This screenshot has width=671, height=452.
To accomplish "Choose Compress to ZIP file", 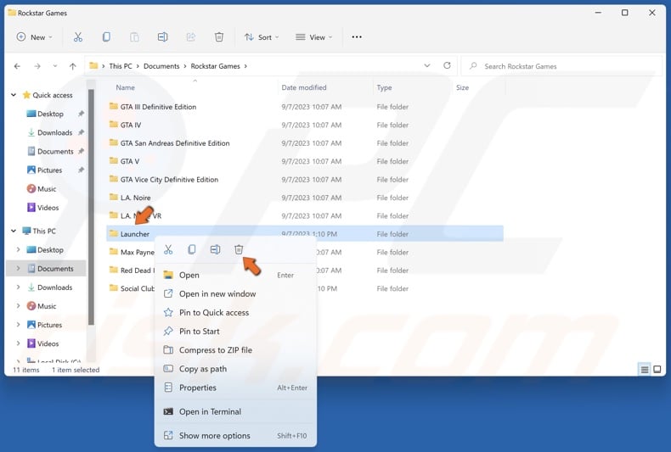I will (x=235, y=350).
